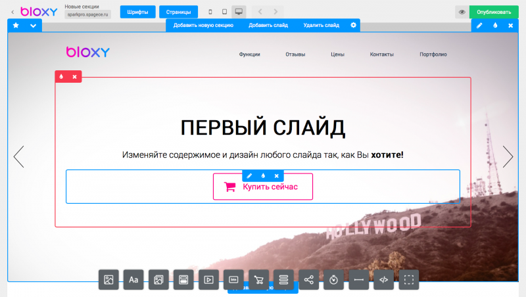Click the shopping cart element icon
This screenshot has height=297, width=526.
pyautogui.click(x=258, y=279)
